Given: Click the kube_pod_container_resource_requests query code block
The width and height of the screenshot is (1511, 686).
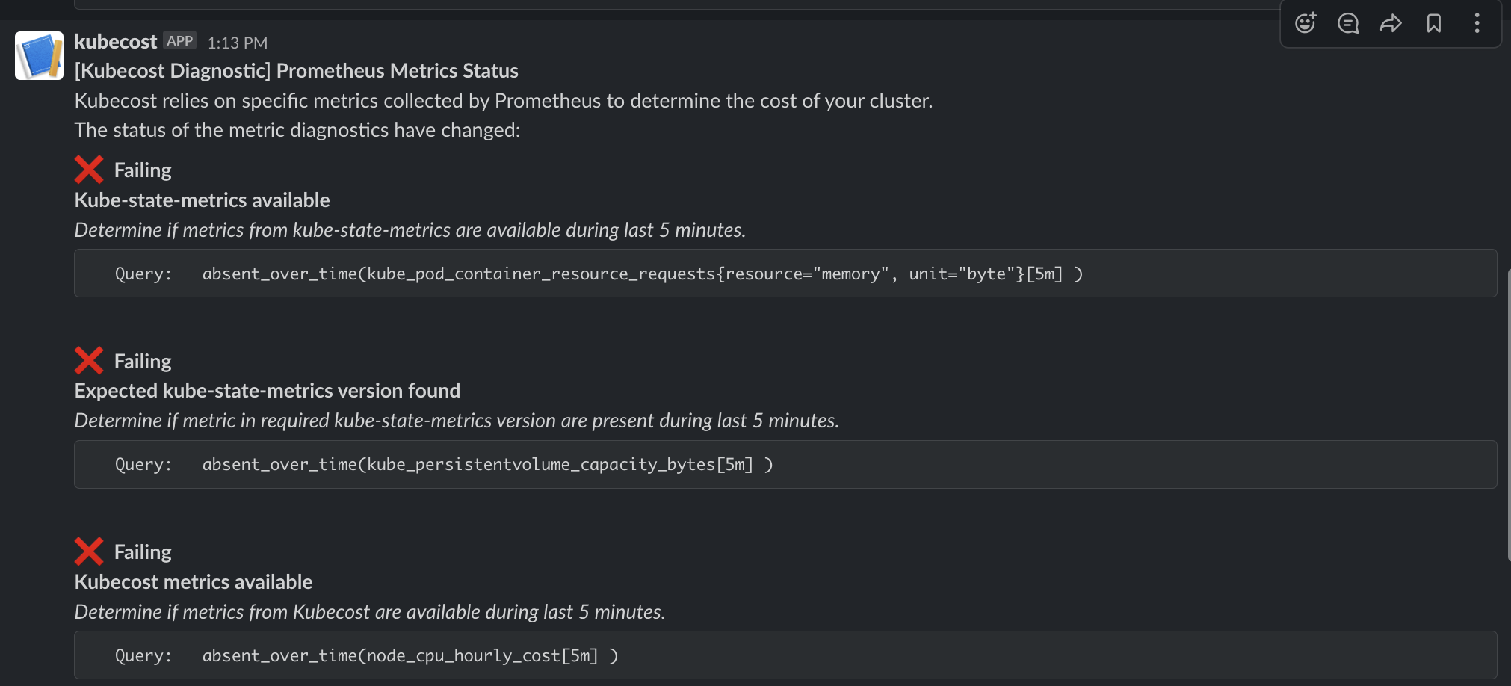Looking at the screenshot, I should click(785, 274).
